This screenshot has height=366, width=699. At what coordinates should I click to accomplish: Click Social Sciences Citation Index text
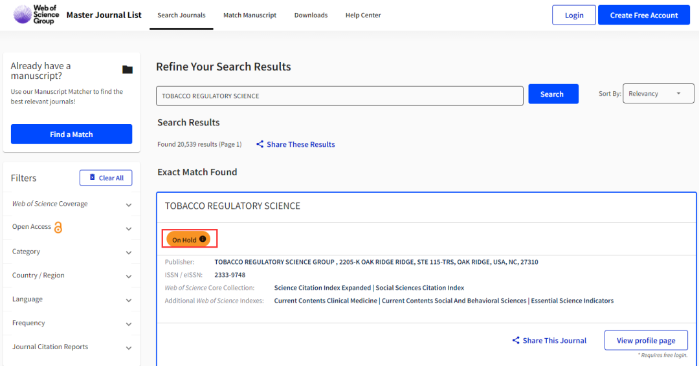tap(420, 288)
